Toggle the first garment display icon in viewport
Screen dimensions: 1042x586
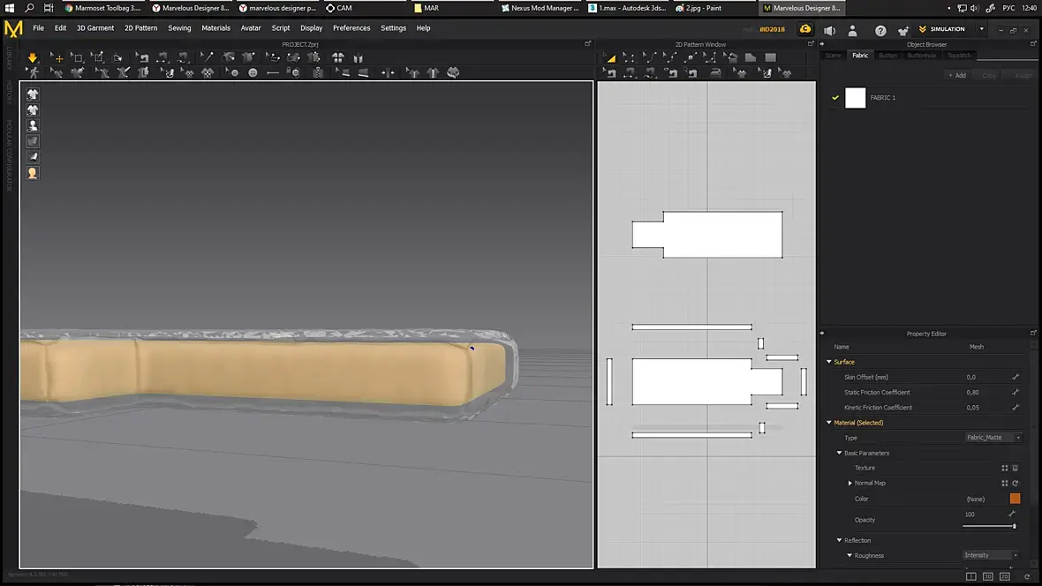click(x=33, y=94)
